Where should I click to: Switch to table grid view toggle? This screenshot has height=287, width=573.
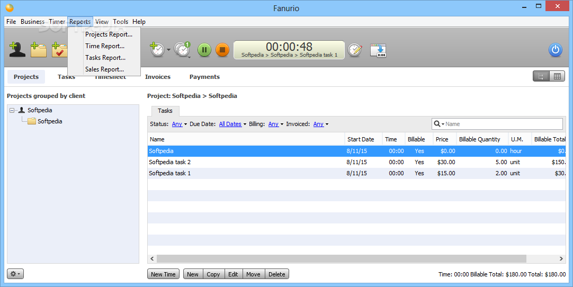tap(557, 76)
